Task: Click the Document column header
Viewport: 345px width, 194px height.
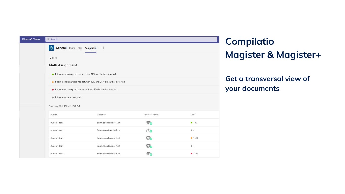Action: tap(102, 115)
